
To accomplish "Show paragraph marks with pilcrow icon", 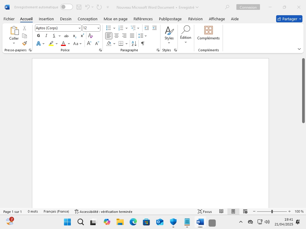I will (x=143, y=44).
